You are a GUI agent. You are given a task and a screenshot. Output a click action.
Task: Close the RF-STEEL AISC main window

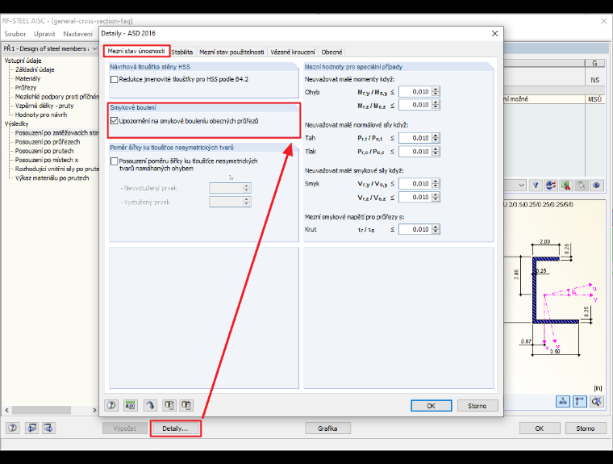[603, 21]
